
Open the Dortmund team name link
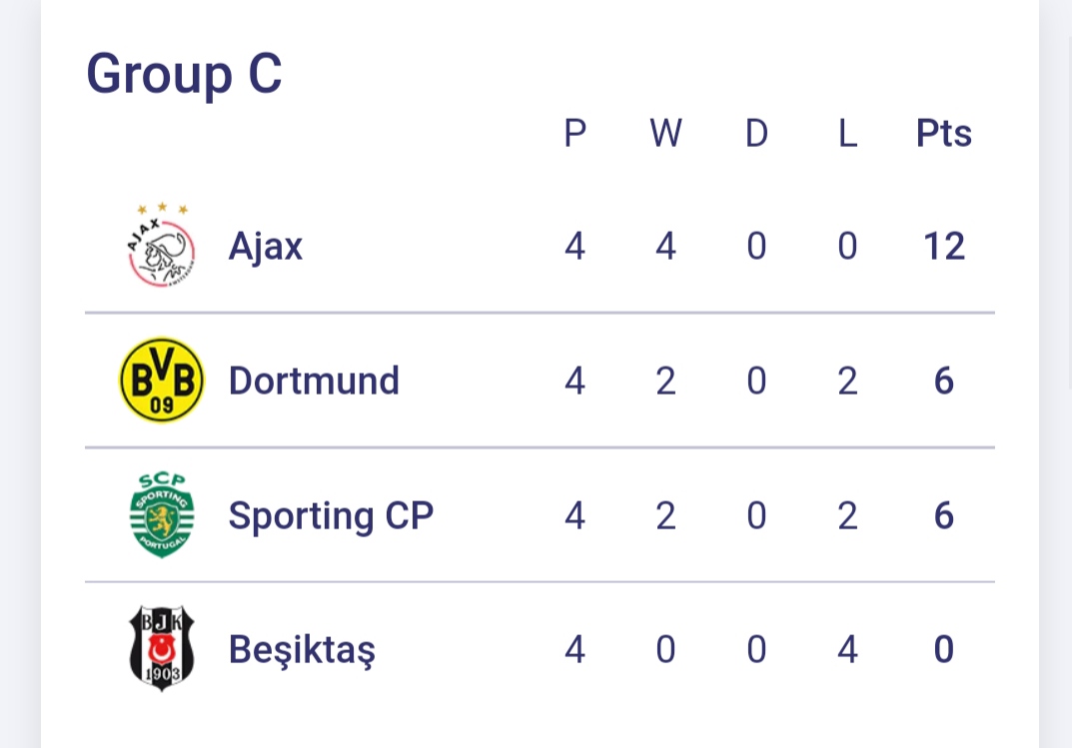[x=314, y=380]
